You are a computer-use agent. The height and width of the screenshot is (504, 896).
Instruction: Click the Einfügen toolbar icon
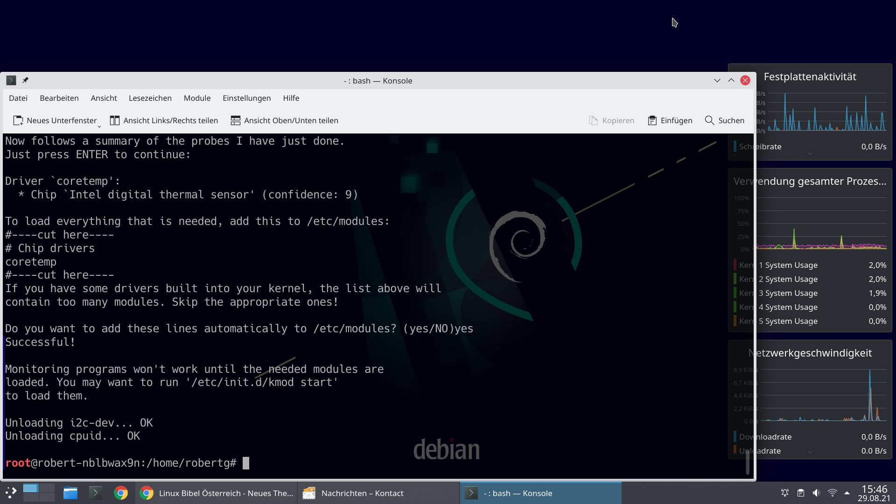coord(651,120)
